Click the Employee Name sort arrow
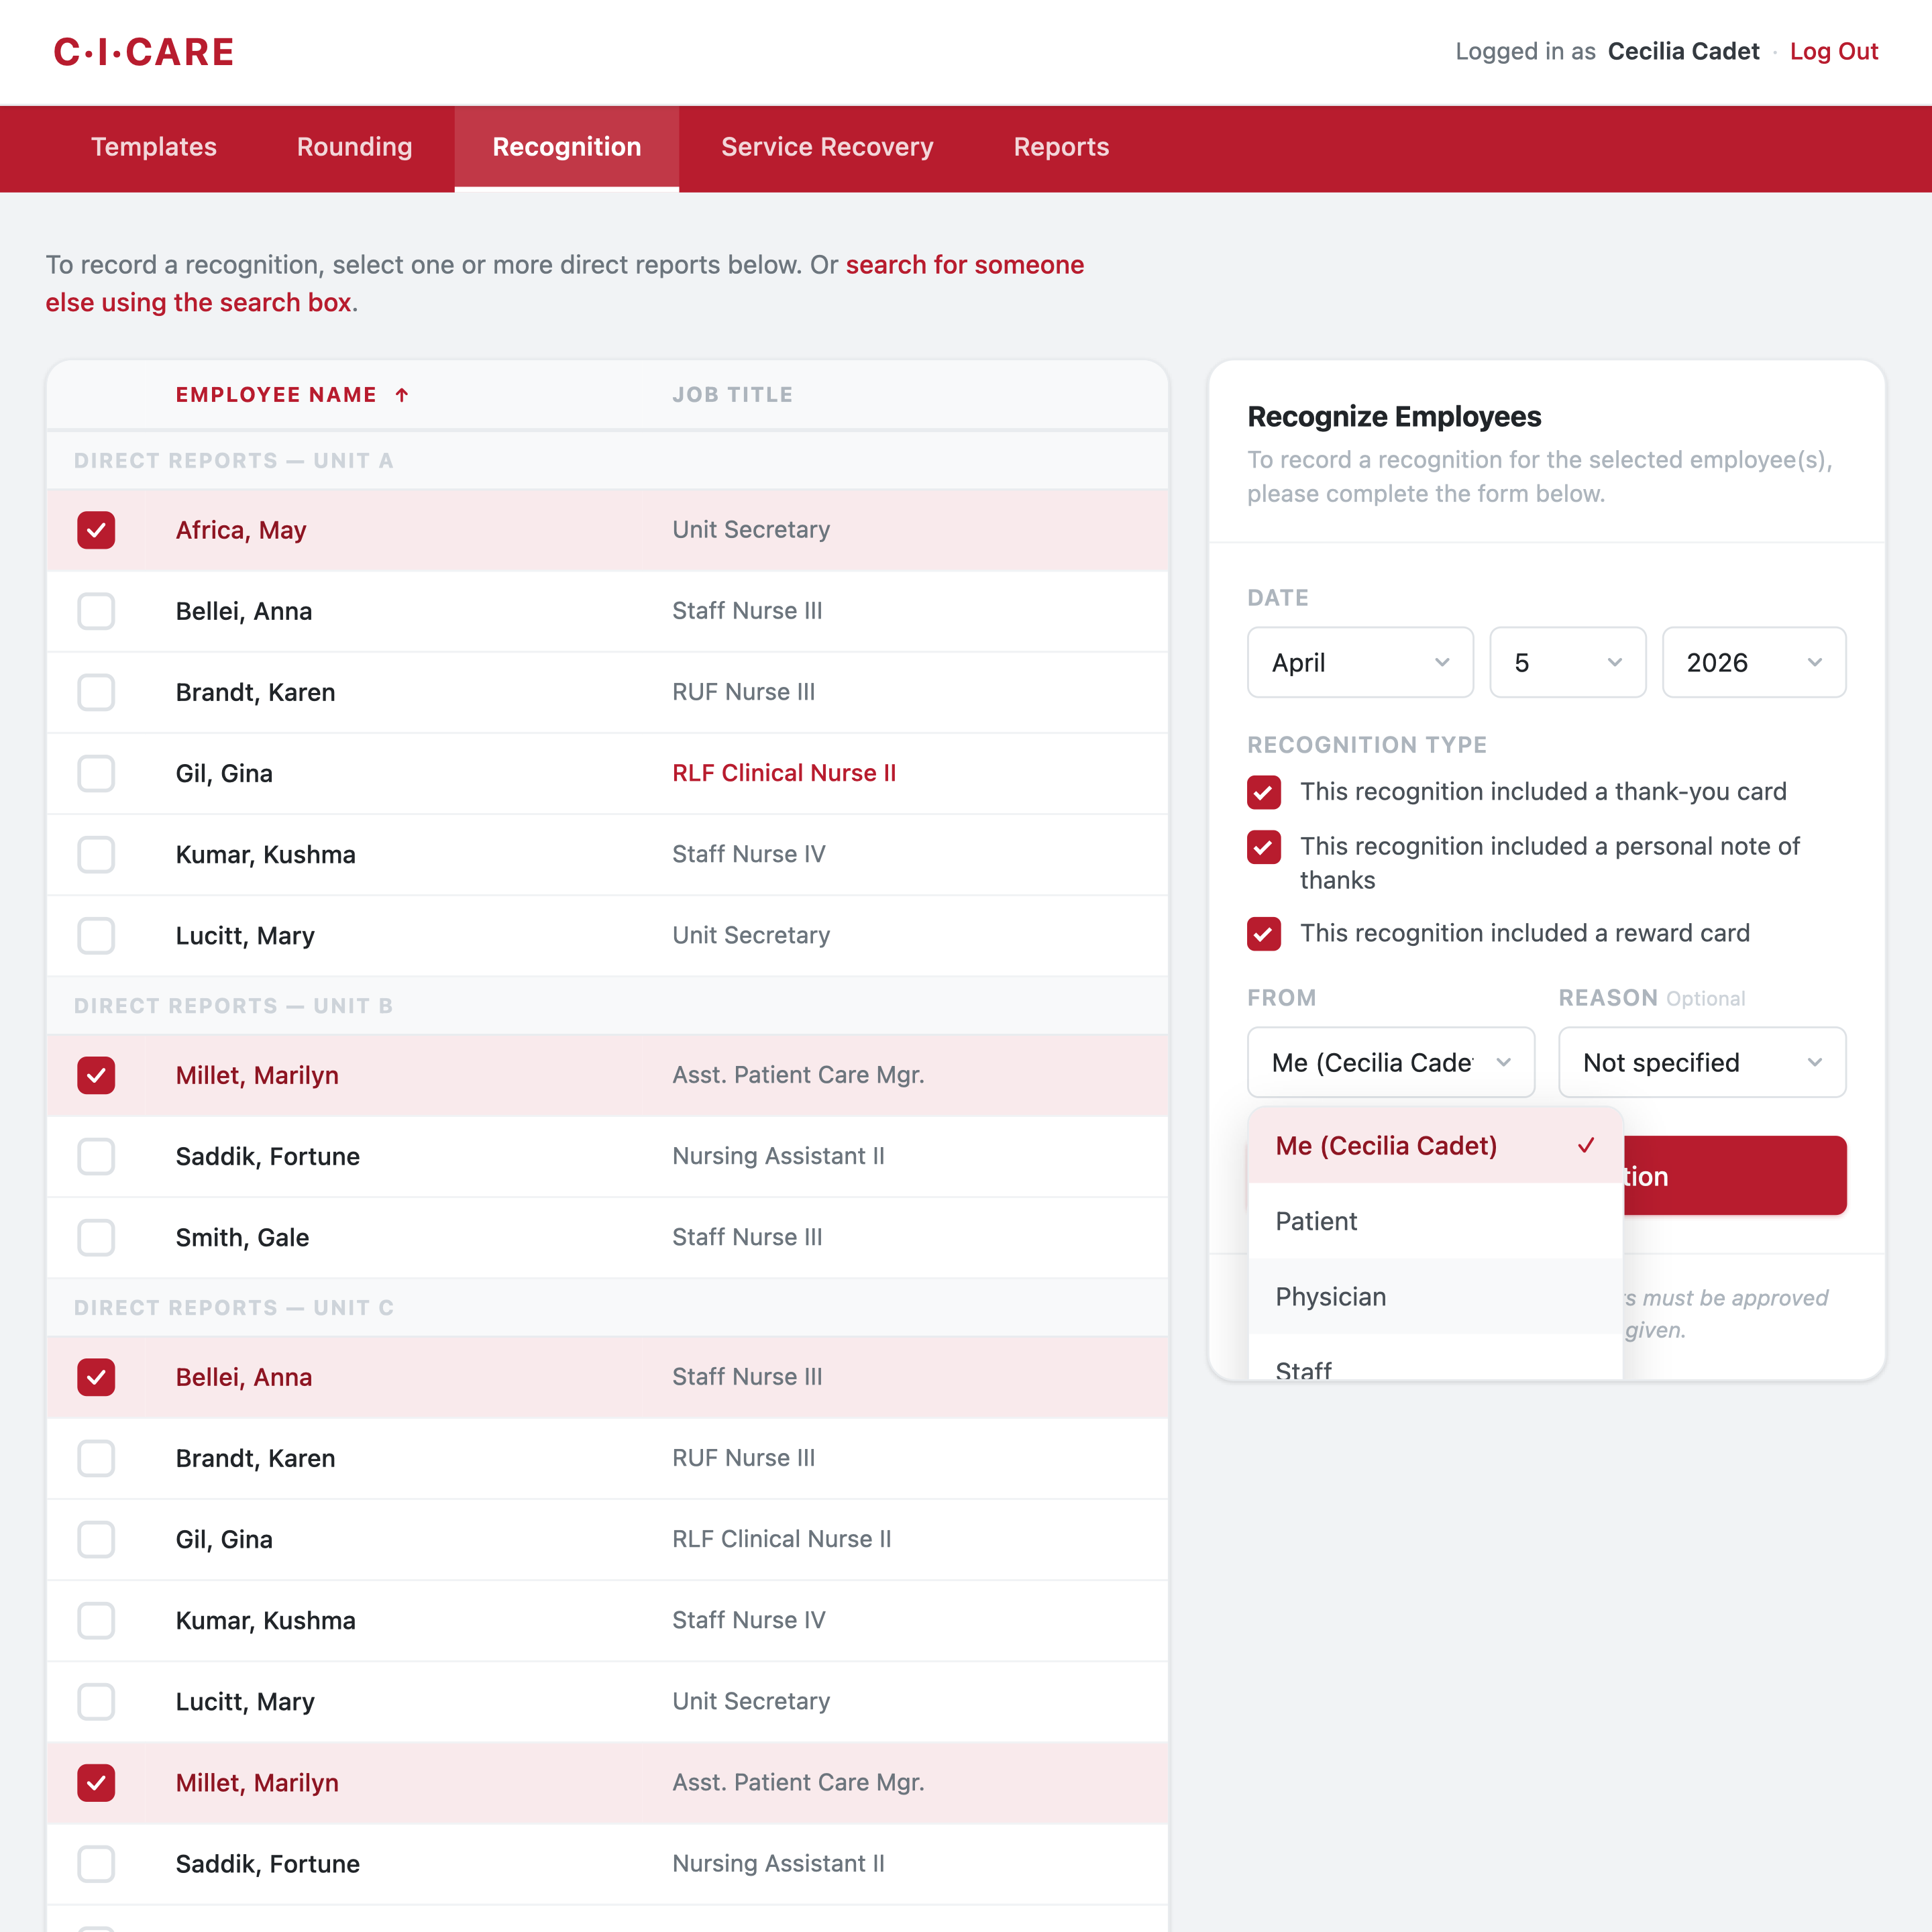 click(x=402, y=395)
